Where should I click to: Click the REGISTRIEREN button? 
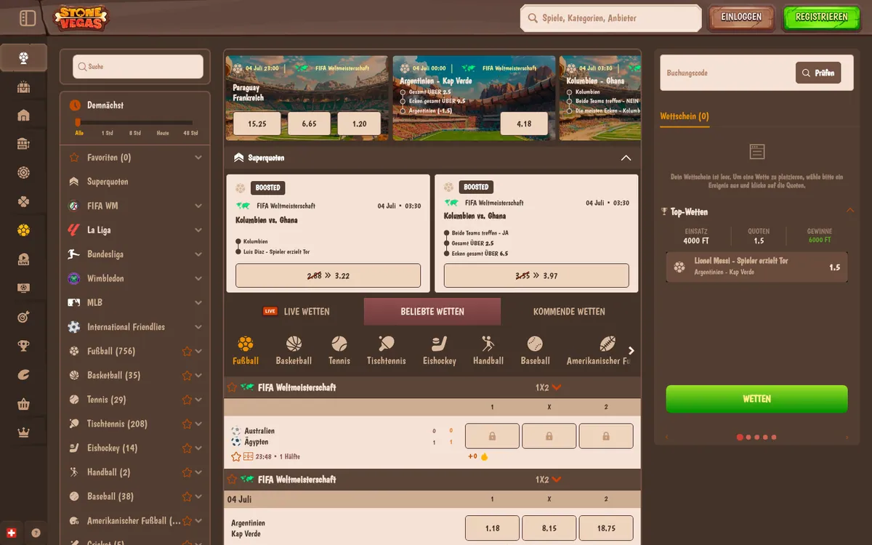[x=821, y=17]
